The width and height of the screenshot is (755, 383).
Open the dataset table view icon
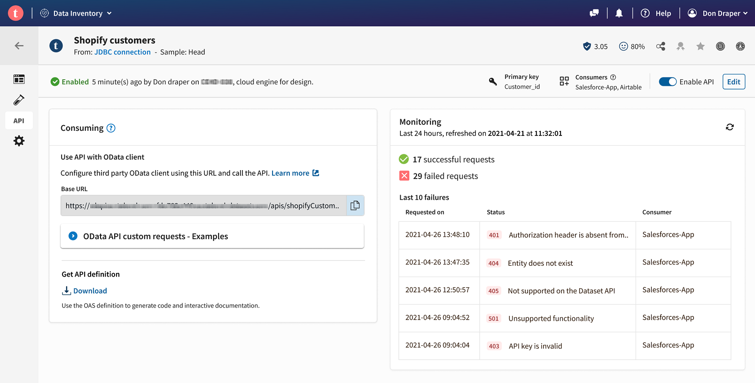[x=19, y=79]
